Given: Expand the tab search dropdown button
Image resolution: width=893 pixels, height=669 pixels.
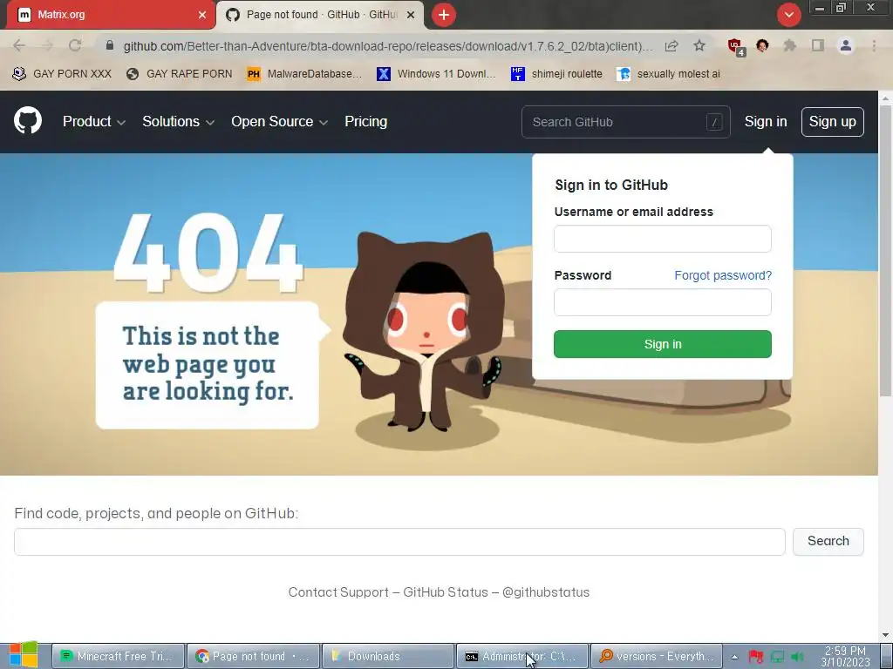Looking at the screenshot, I should pos(788,15).
